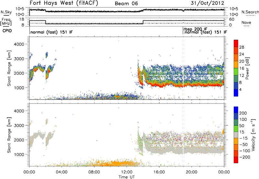259x179 pixels.
Task: Click the "12:00" time tick label
Action: point(127,172)
